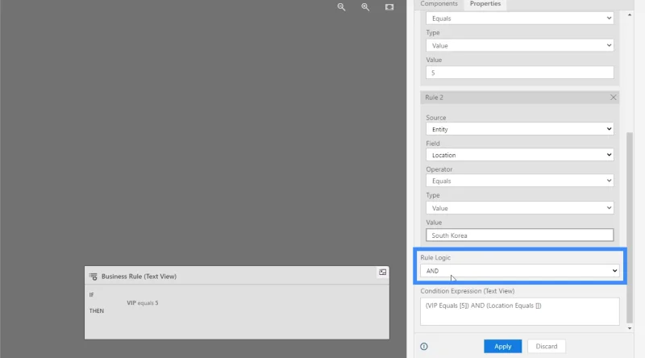Open the Field dropdown showing Location
The image size is (645, 358).
click(520, 155)
